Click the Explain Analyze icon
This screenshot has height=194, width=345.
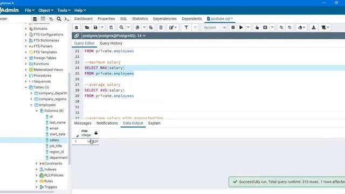click(x=265, y=27)
